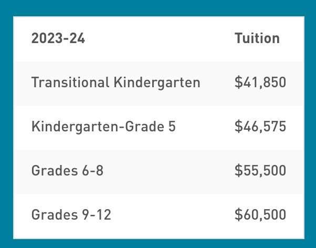Click the dollar sign in $60,500
This screenshot has width=316, height=248.
[238, 215]
